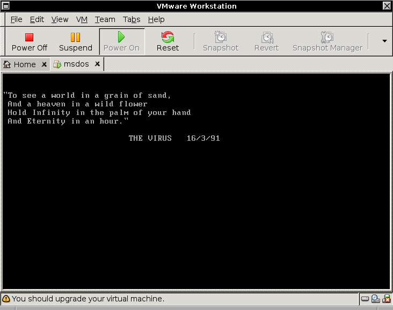Click the hard disk status icon
Viewport: 393px width, 310px height.
[365, 299]
